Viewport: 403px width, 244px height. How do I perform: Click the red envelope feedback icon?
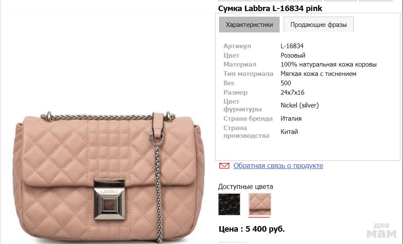224,166
